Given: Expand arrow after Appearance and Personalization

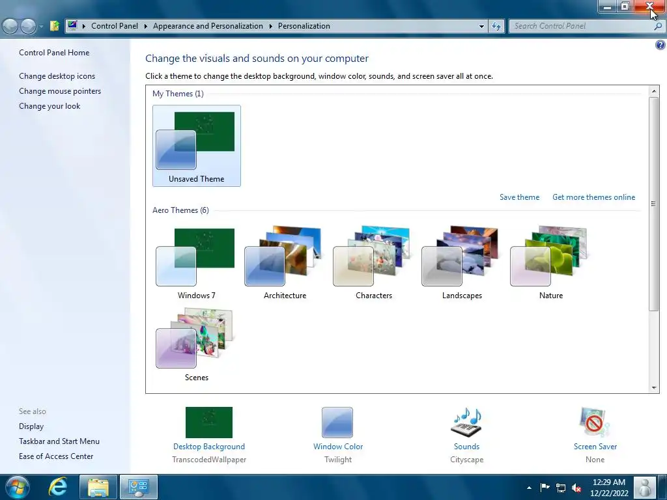Looking at the screenshot, I should coord(270,26).
